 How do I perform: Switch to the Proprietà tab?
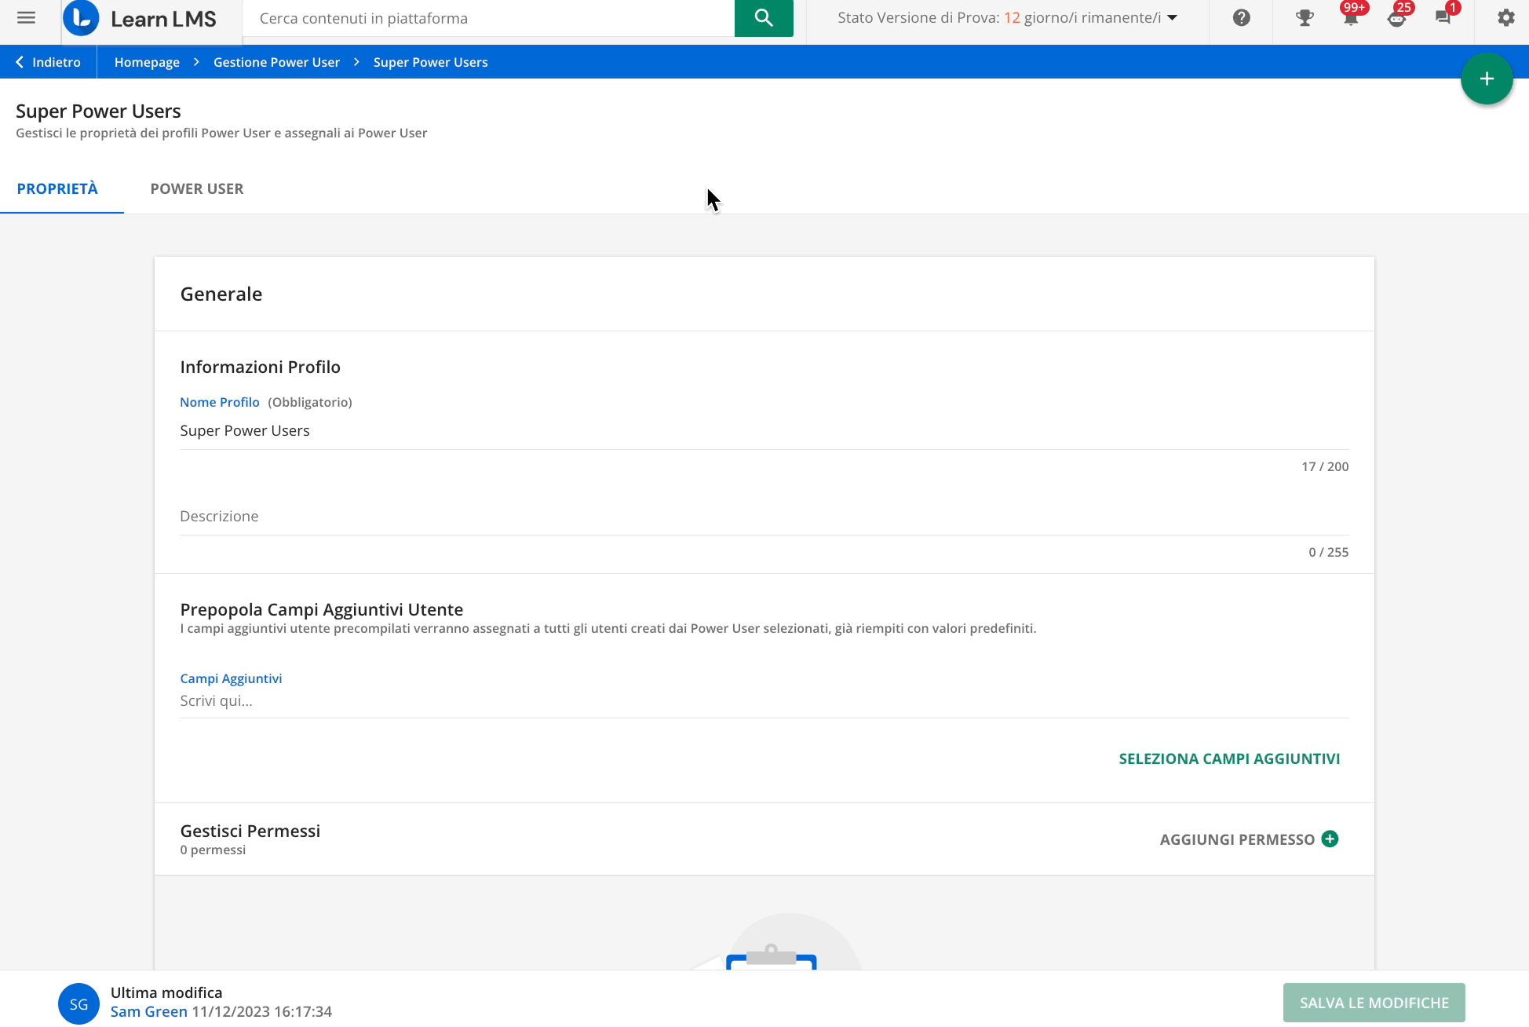[x=57, y=188]
